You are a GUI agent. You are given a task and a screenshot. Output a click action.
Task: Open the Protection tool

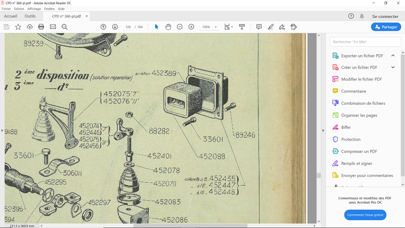click(x=346, y=139)
